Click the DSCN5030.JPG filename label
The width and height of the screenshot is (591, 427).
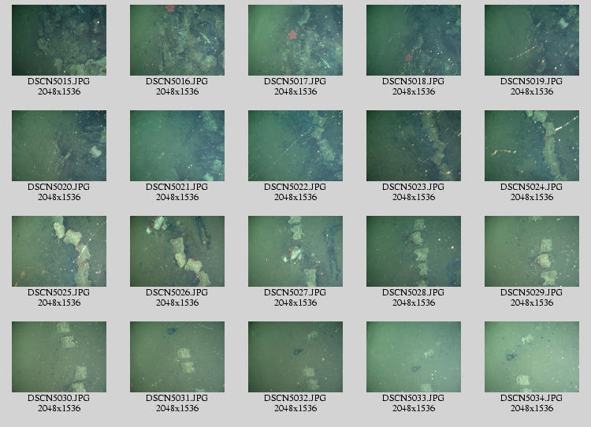coord(59,398)
